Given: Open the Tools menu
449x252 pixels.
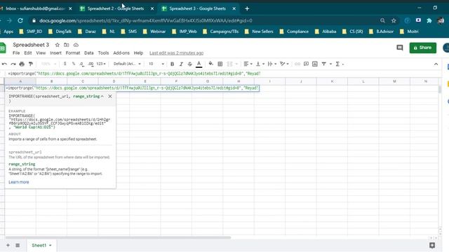Looking at the screenshot, I should point(103,53).
